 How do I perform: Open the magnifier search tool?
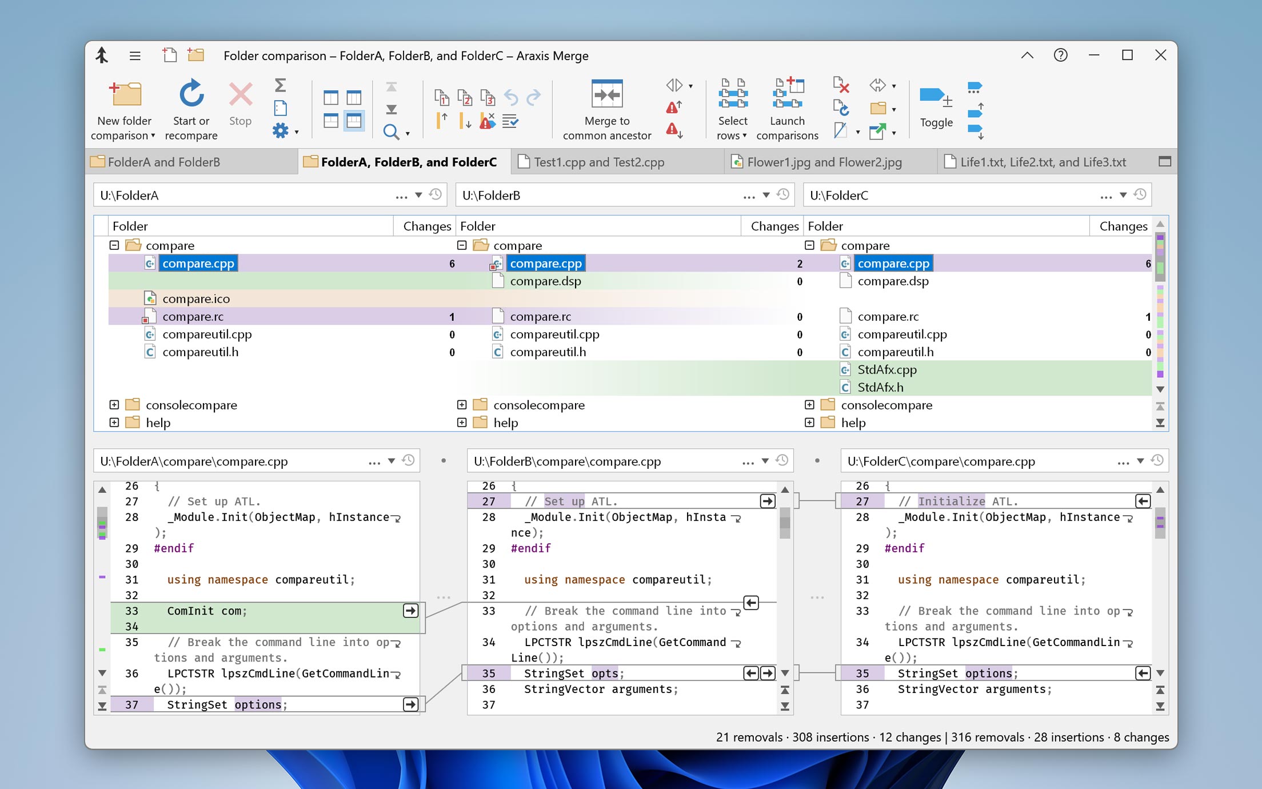coord(391,132)
